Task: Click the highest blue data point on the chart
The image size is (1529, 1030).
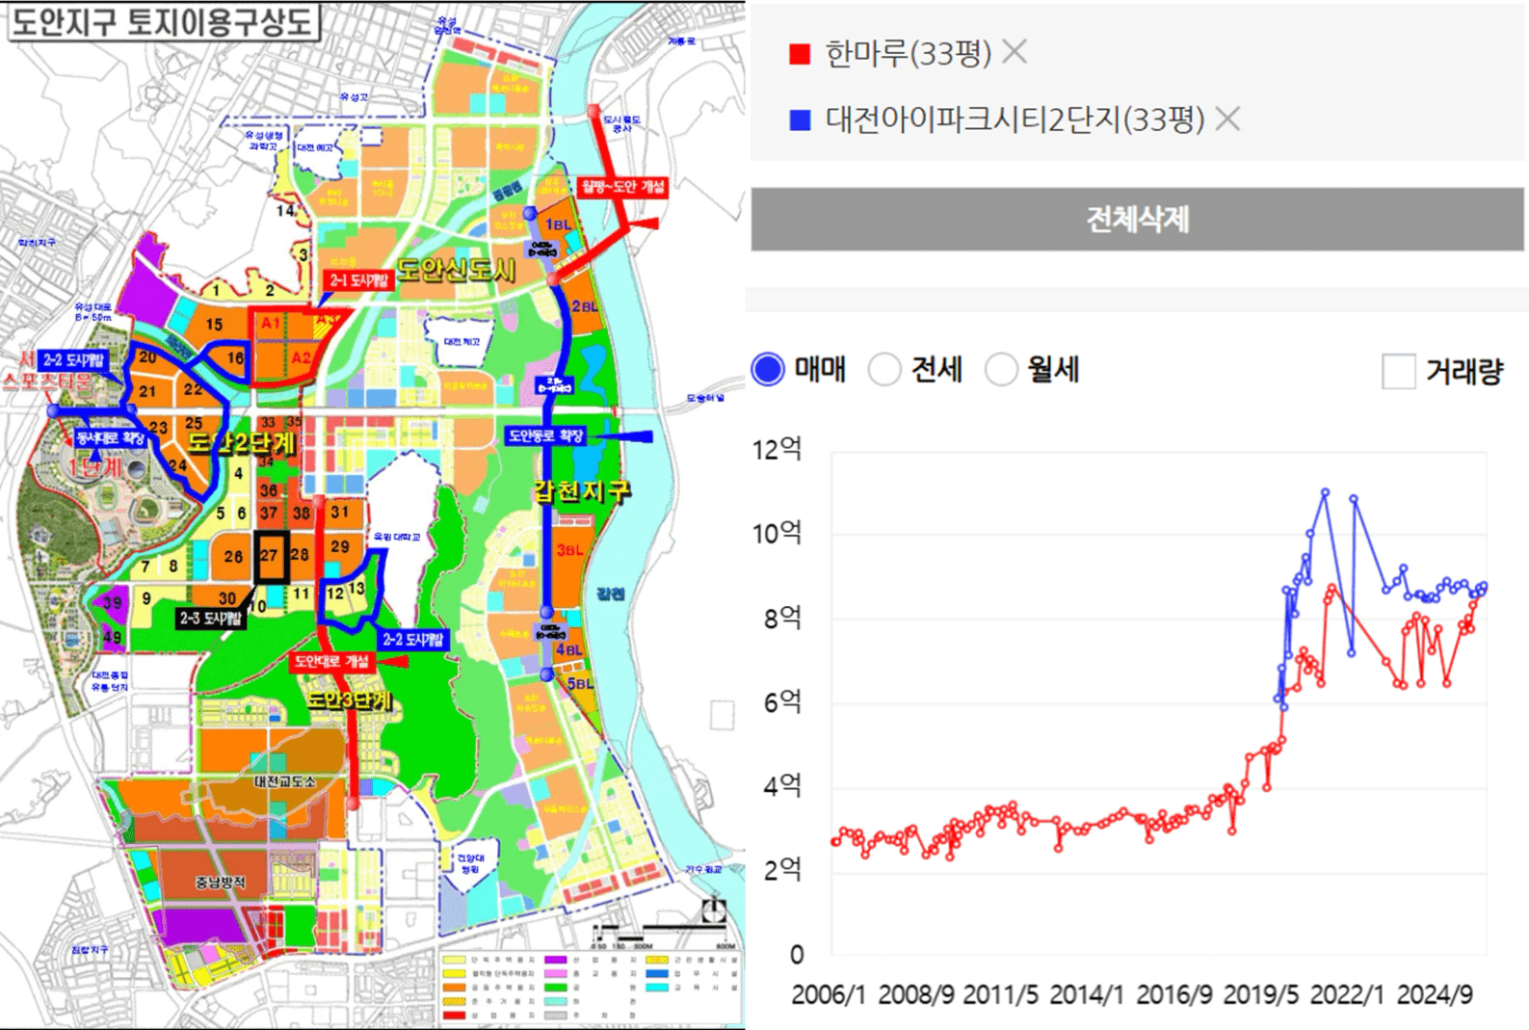Action: pyautogui.click(x=1326, y=492)
